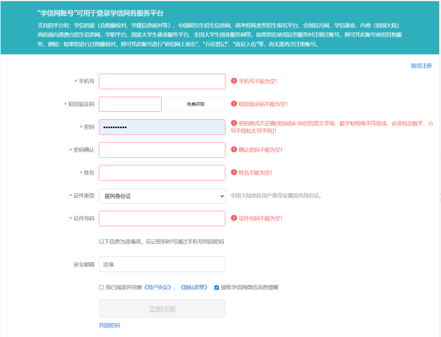Click the 免费获取 SMS code button
441x337 pixels.
tap(195, 104)
